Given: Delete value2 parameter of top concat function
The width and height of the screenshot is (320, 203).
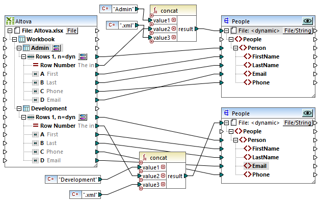Looking at the screenshot, I should 174,28.
